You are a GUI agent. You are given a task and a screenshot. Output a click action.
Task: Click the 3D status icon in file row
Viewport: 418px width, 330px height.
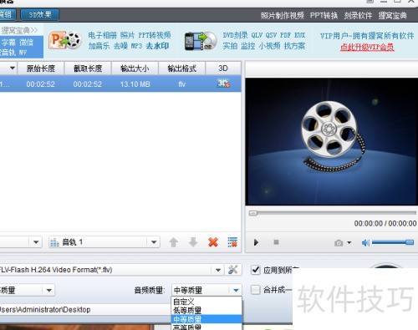click(223, 84)
